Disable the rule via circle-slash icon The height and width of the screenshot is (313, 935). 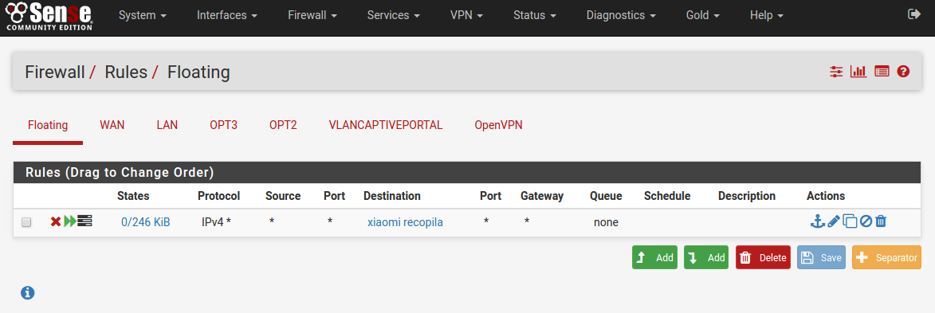[x=866, y=221]
